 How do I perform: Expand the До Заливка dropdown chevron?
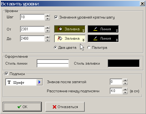(x=83, y=40)
